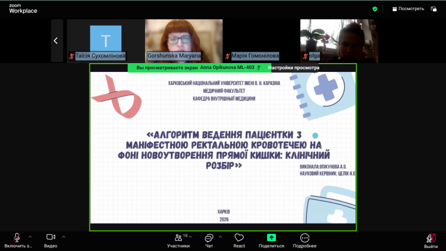Image resolution: width=446 pixels, height=251 pixels.
Task: Expand audio options arrow beside microphone
Action: [30, 236]
